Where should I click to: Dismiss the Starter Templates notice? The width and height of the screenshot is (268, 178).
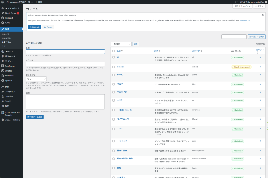pos(263,15)
